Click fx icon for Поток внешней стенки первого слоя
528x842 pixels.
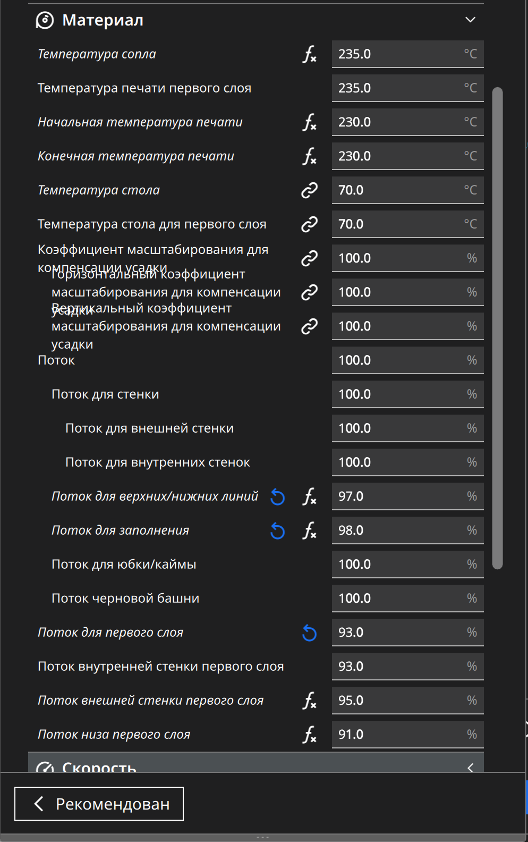pos(310,701)
